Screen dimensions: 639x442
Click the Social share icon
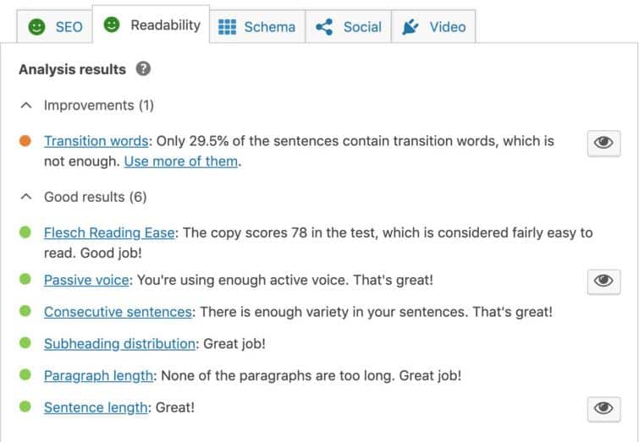point(324,27)
